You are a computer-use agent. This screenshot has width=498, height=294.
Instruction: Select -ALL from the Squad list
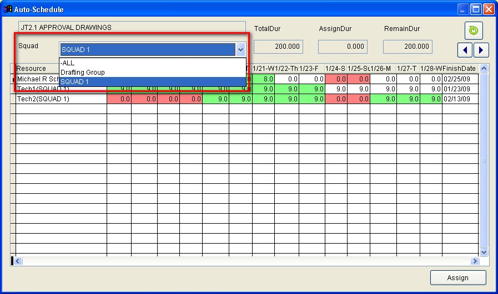[152, 63]
